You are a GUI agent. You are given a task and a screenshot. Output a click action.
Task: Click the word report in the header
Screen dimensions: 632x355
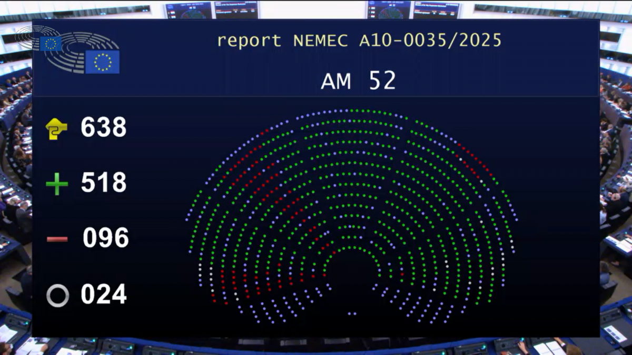click(x=249, y=41)
